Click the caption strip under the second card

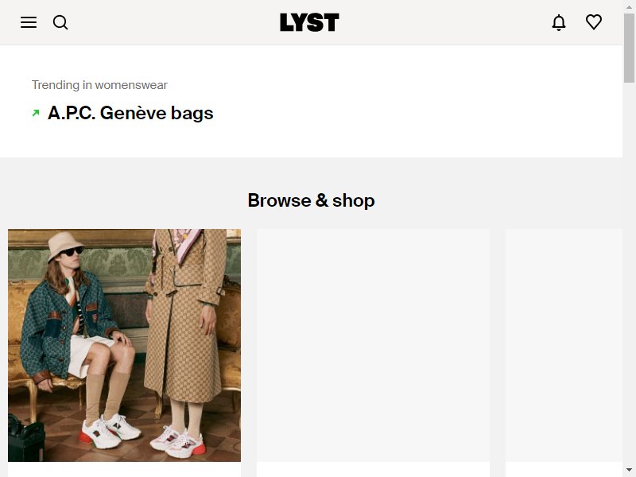(373, 470)
